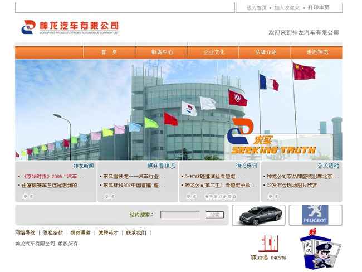Screen dimensions: 362x272
Task: Click 更多 under 神龙新闻 section
Action: [x=28, y=197]
